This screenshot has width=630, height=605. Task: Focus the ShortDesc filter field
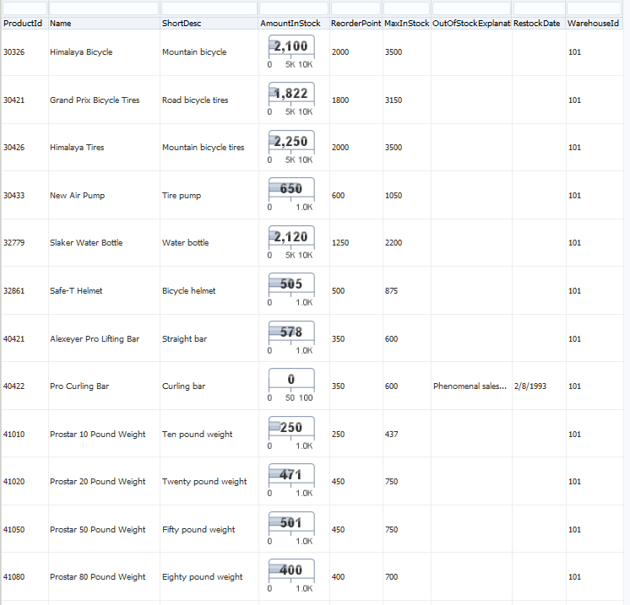point(209,8)
